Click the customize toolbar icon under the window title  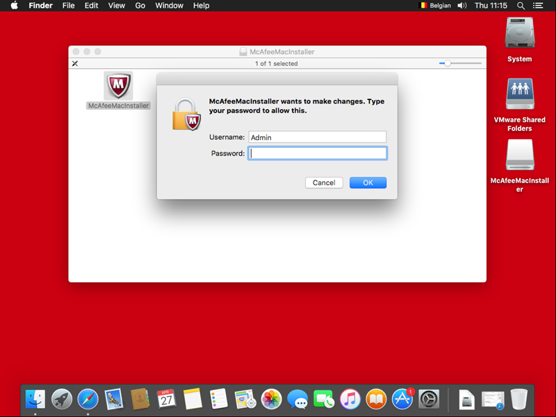pos(75,63)
